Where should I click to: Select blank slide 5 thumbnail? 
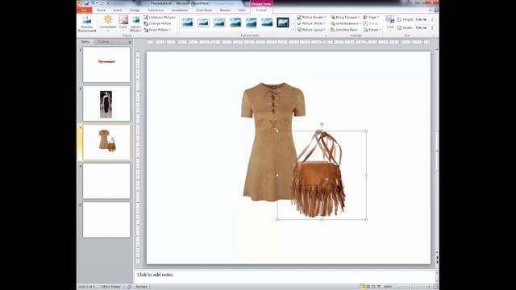click(106, 219)
